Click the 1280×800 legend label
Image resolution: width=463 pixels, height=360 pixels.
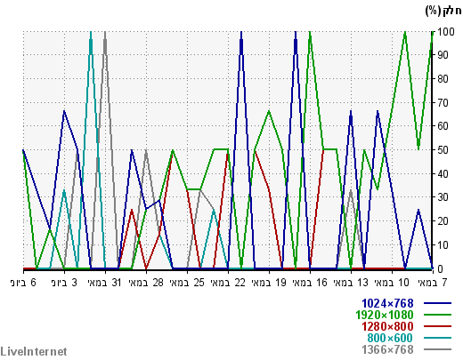click(x=387, y=326)
